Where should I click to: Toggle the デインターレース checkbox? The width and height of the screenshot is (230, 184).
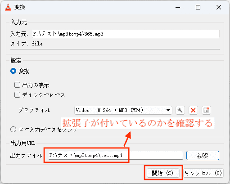click(x=17, y=95)
